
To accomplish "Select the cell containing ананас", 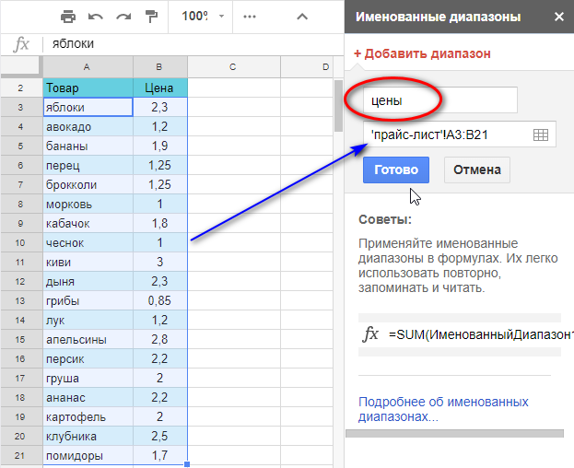I will pos(88,398).
